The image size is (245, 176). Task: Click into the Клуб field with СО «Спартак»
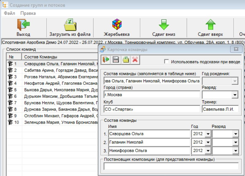151,109
